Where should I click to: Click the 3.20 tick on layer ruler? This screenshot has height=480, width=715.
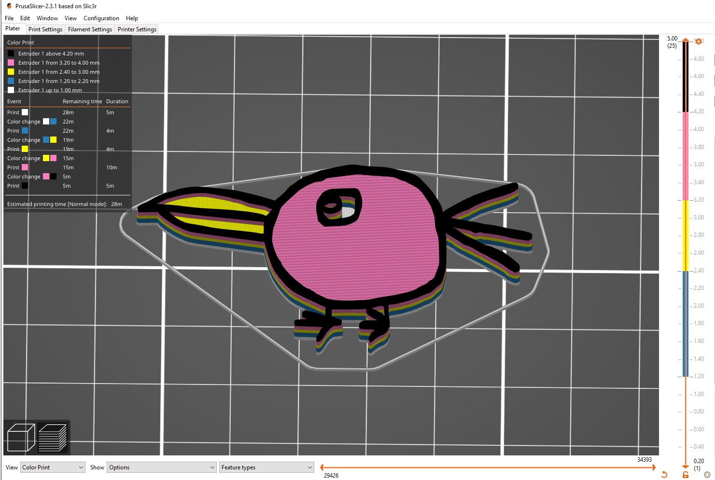tap(699, 200)
